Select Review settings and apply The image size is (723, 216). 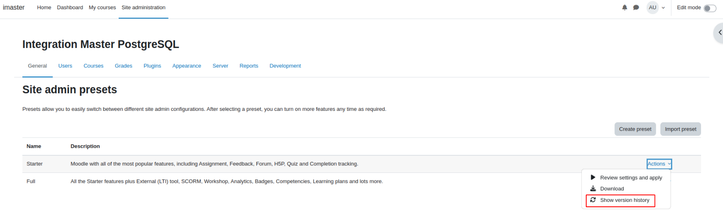pyautogui.click(x=631, y=178)
